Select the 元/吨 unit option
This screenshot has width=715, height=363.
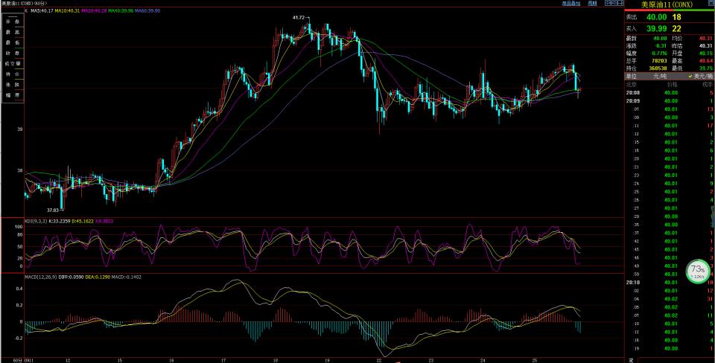tap(659, 77)
